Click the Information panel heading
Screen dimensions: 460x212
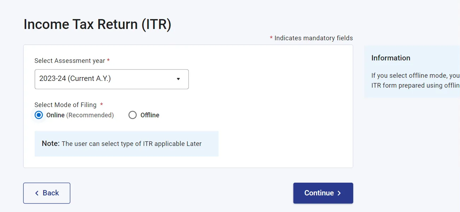391,58
